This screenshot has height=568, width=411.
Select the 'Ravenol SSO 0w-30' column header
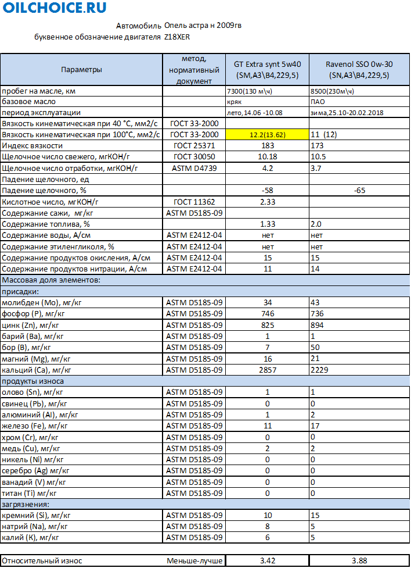click(x=359, y=70)
